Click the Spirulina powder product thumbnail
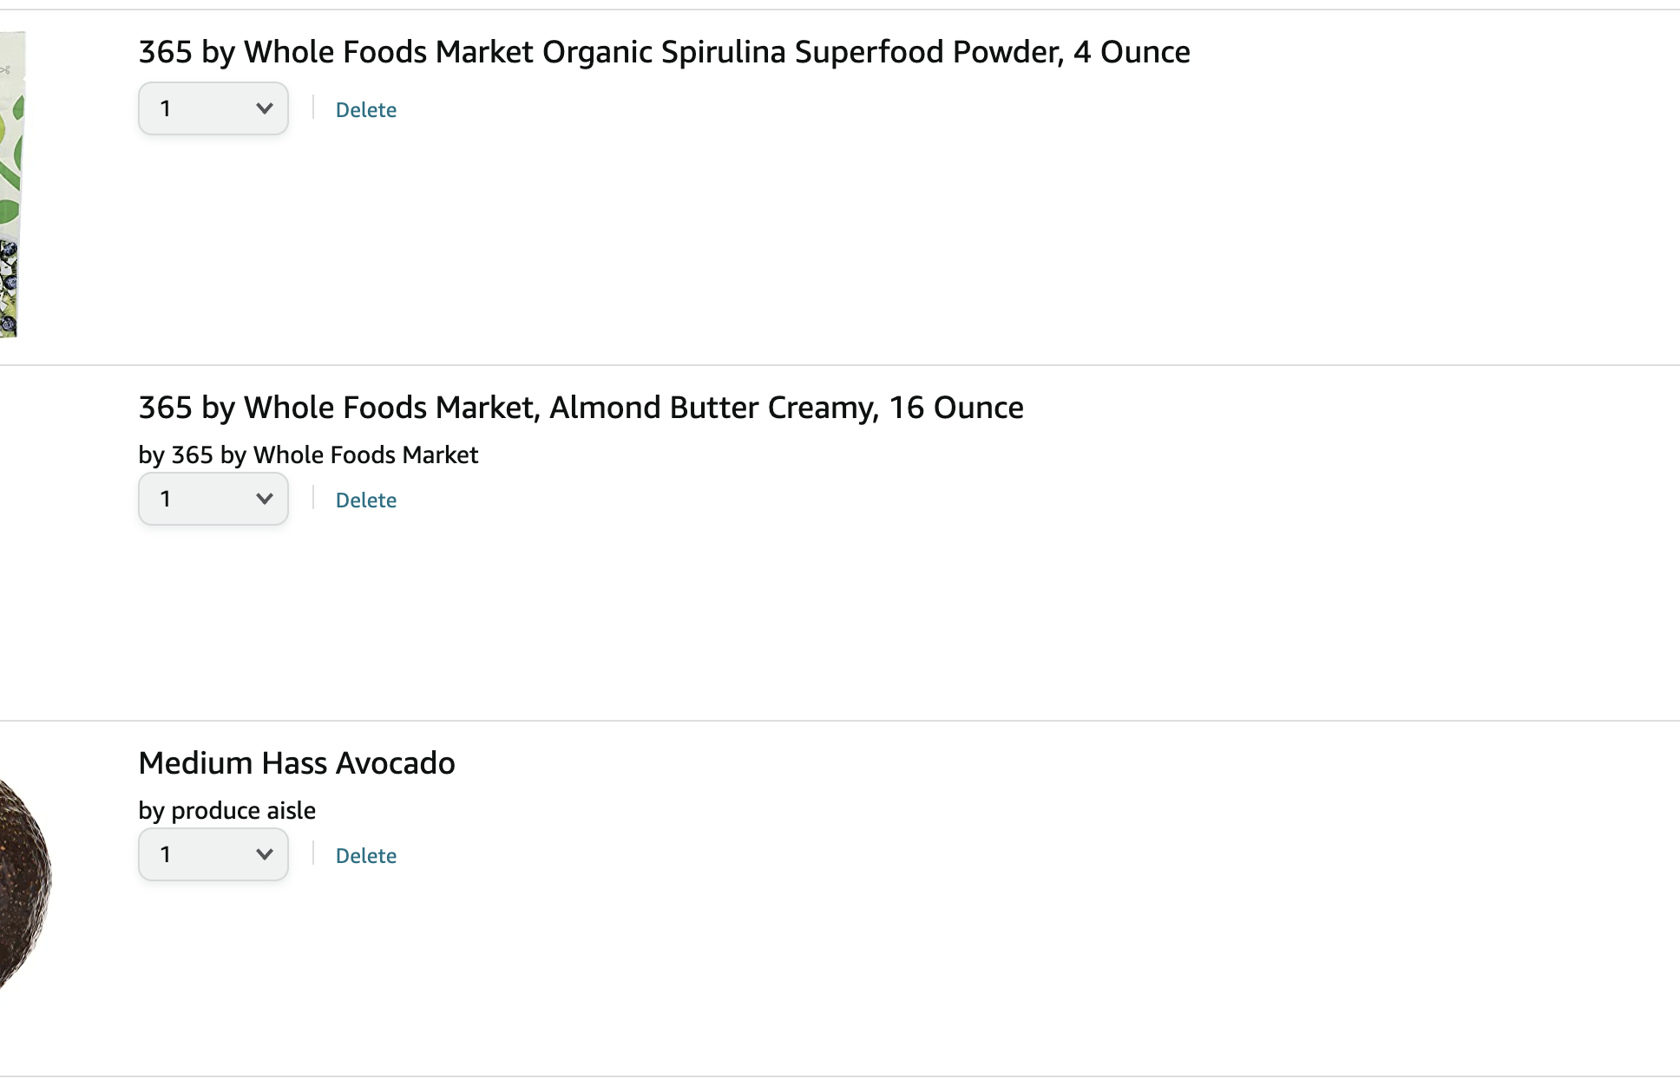The height and width of the screenshot is (1079, 1680). (12, 184)
